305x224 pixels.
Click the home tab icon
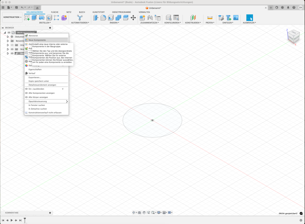37,7
